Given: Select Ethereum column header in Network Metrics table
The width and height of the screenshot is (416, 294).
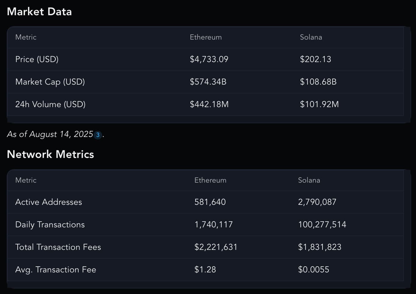Looking at the screenshot, I should 210,180.
